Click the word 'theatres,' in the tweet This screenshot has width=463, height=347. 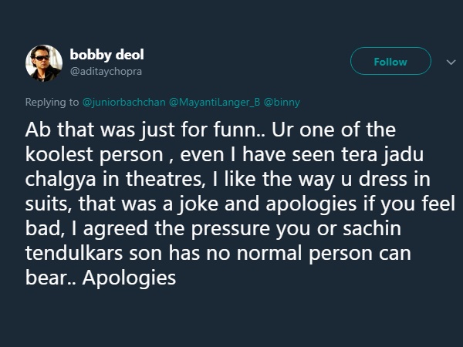click(165, 179)
